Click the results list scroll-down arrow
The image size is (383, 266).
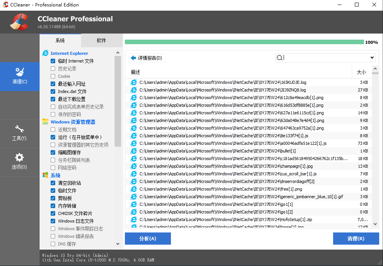[375, 224]
